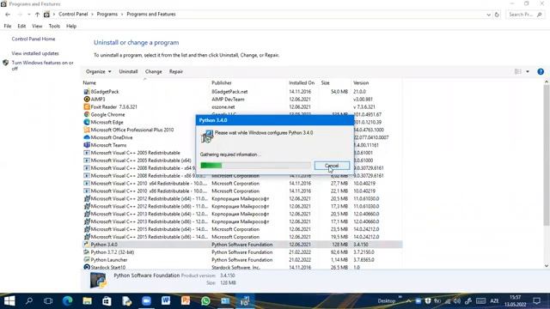Open taskbar Search

(x=29, y=301)
